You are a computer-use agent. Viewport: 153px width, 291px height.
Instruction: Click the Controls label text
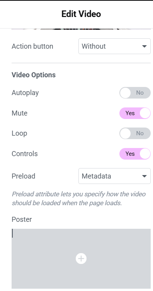[25, 154]
